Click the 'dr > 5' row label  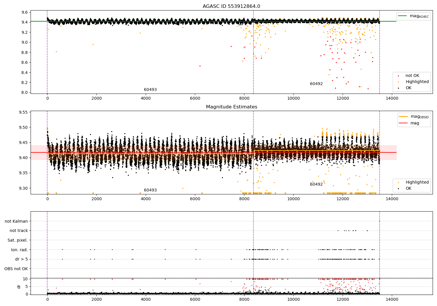click(x=22, y=259)
